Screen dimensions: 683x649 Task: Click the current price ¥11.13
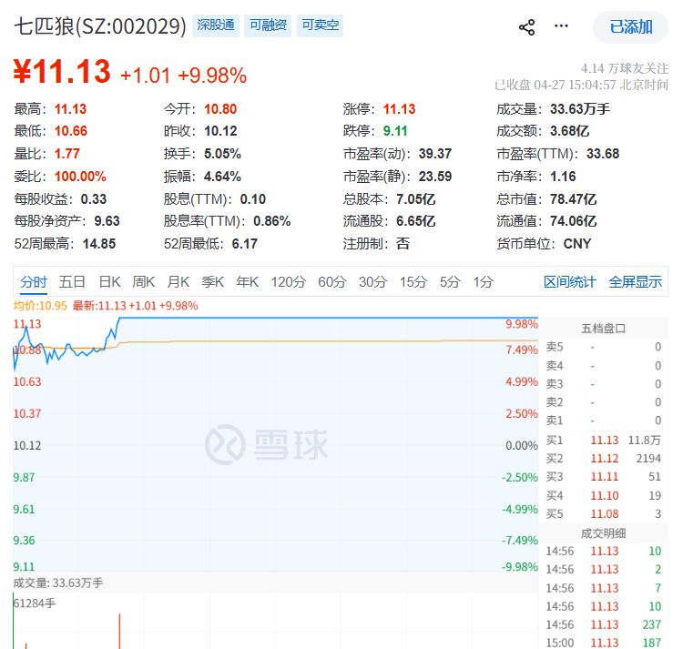point(62,71)
